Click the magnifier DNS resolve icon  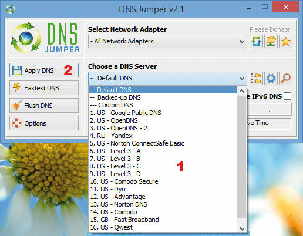[x=285, y=78]
